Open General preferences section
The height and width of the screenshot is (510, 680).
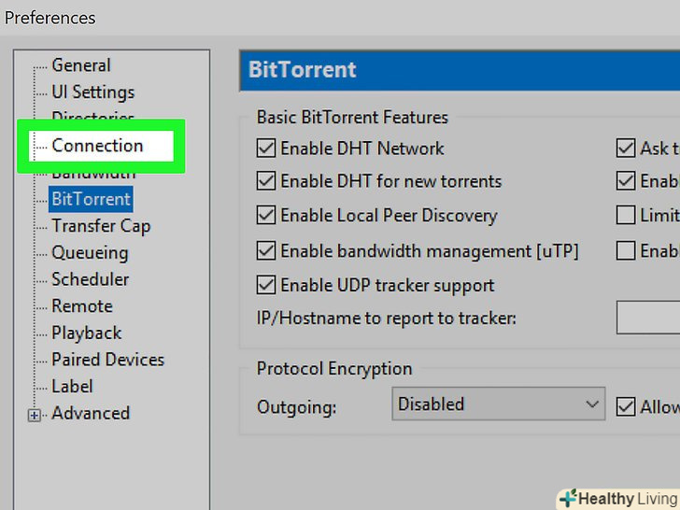coord(80,65)
